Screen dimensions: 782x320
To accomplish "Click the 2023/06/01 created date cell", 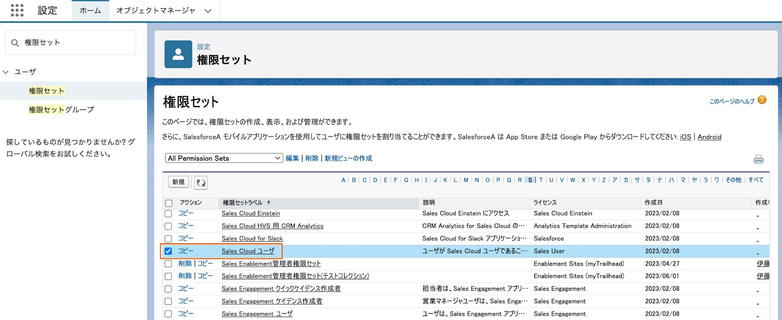I will [662, 277].
